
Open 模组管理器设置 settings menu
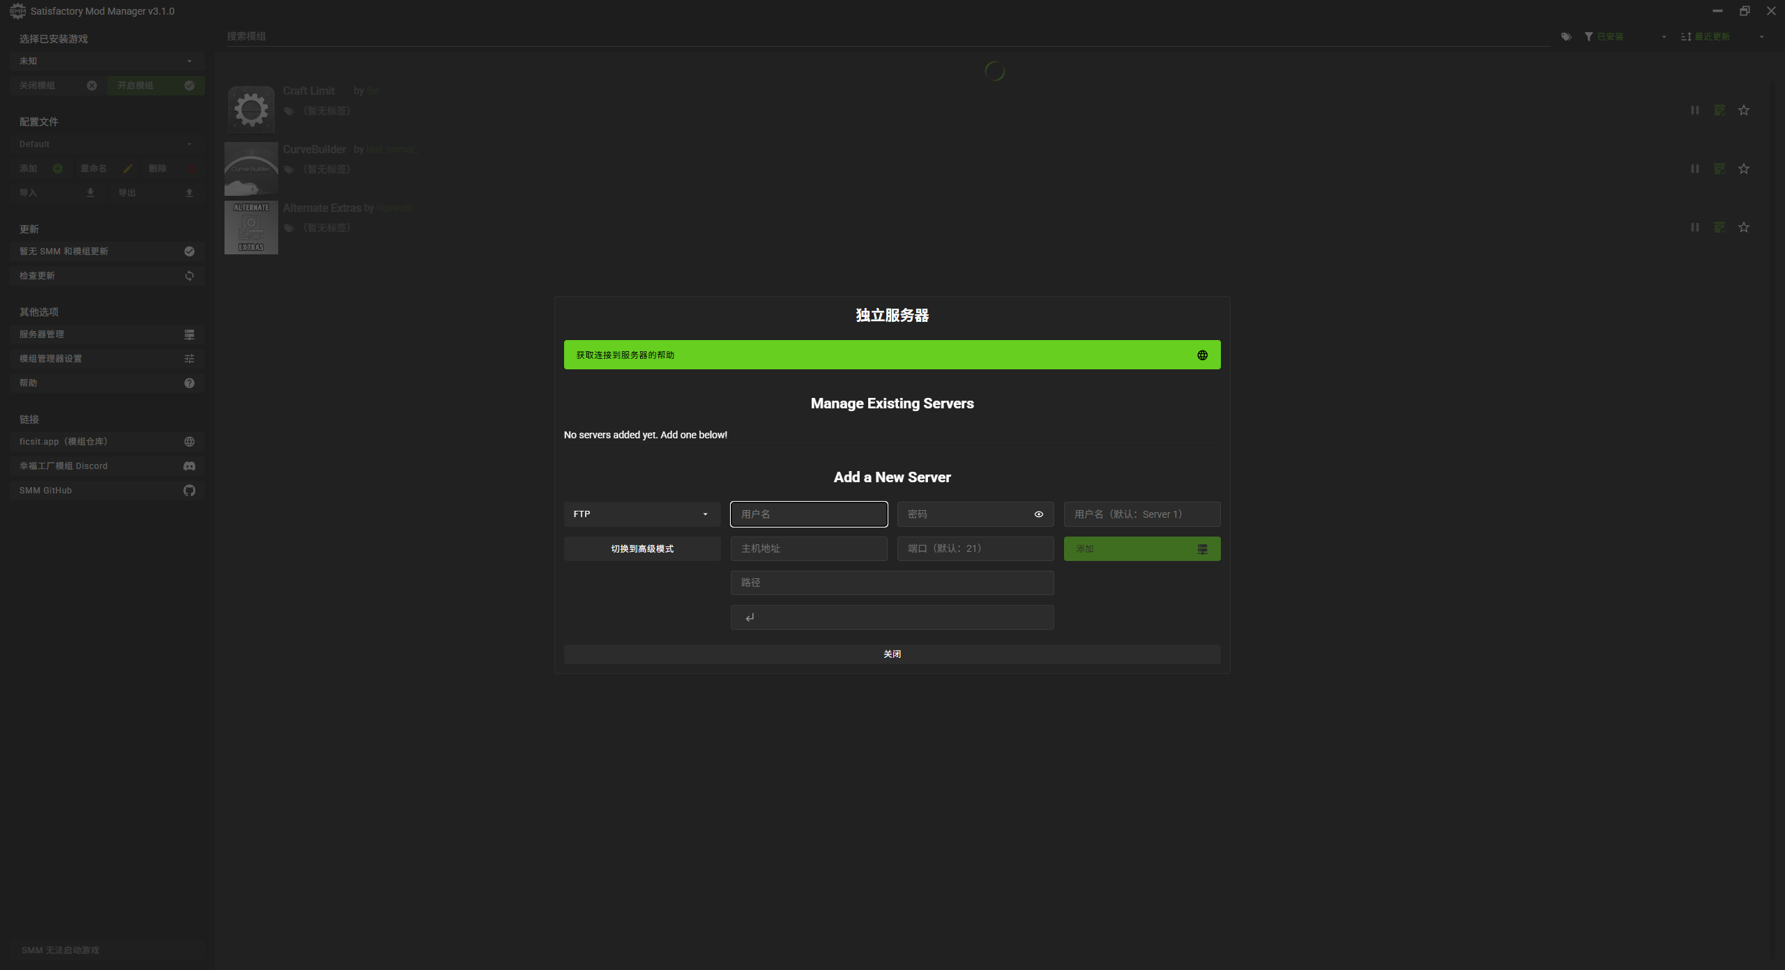tap(107, 359)
